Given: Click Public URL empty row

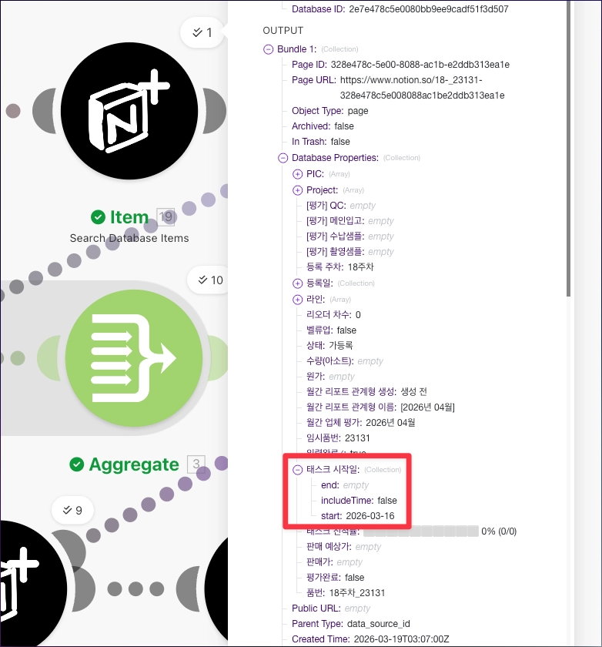Looking at the screenshot, I should (x=331, y=608).
